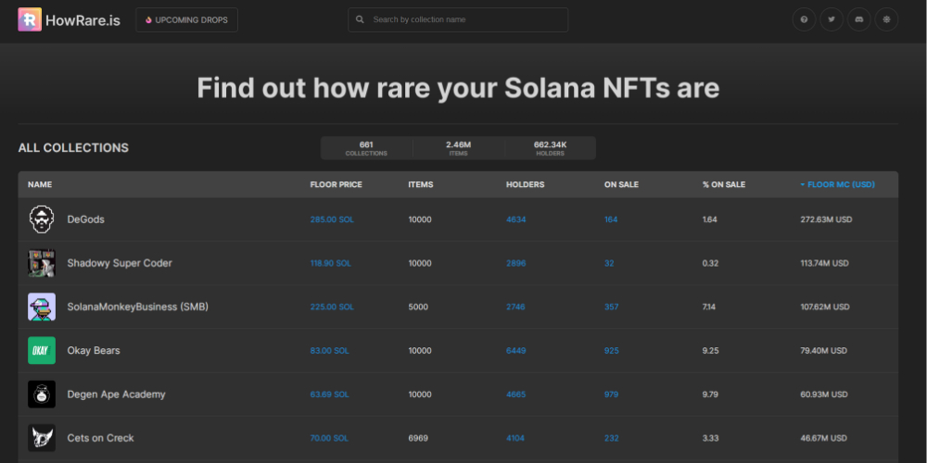Click on sale count 979
Viewport: 927px width, 463px height.
pyautogui.click(x=611, y=394)
